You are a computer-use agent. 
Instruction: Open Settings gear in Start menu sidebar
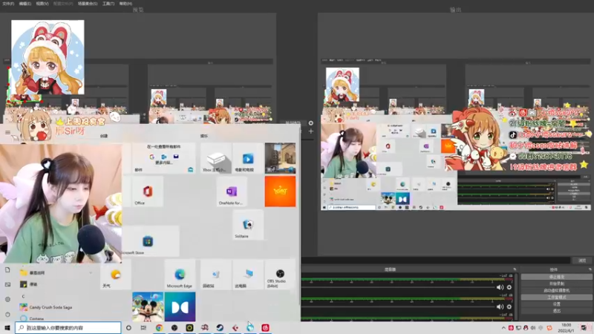[7, 299]
